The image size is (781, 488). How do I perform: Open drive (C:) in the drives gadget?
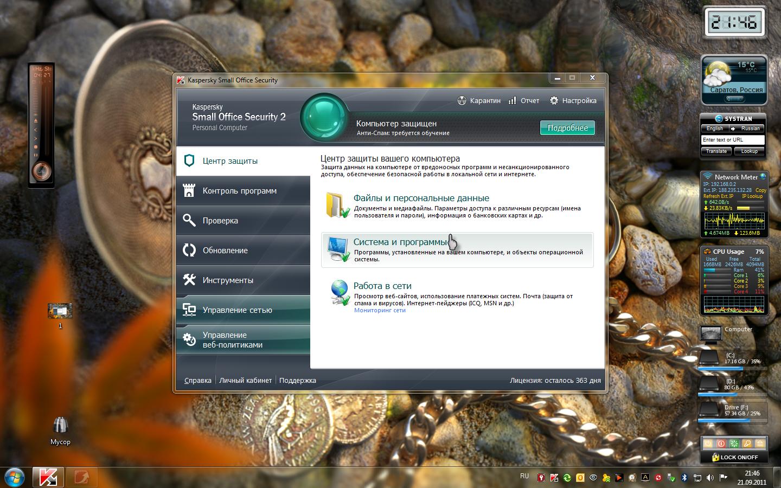733,359
